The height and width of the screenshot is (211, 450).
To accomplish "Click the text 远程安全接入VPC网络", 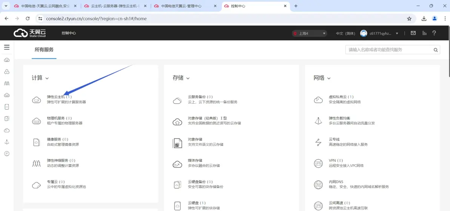I will point(347,165).
